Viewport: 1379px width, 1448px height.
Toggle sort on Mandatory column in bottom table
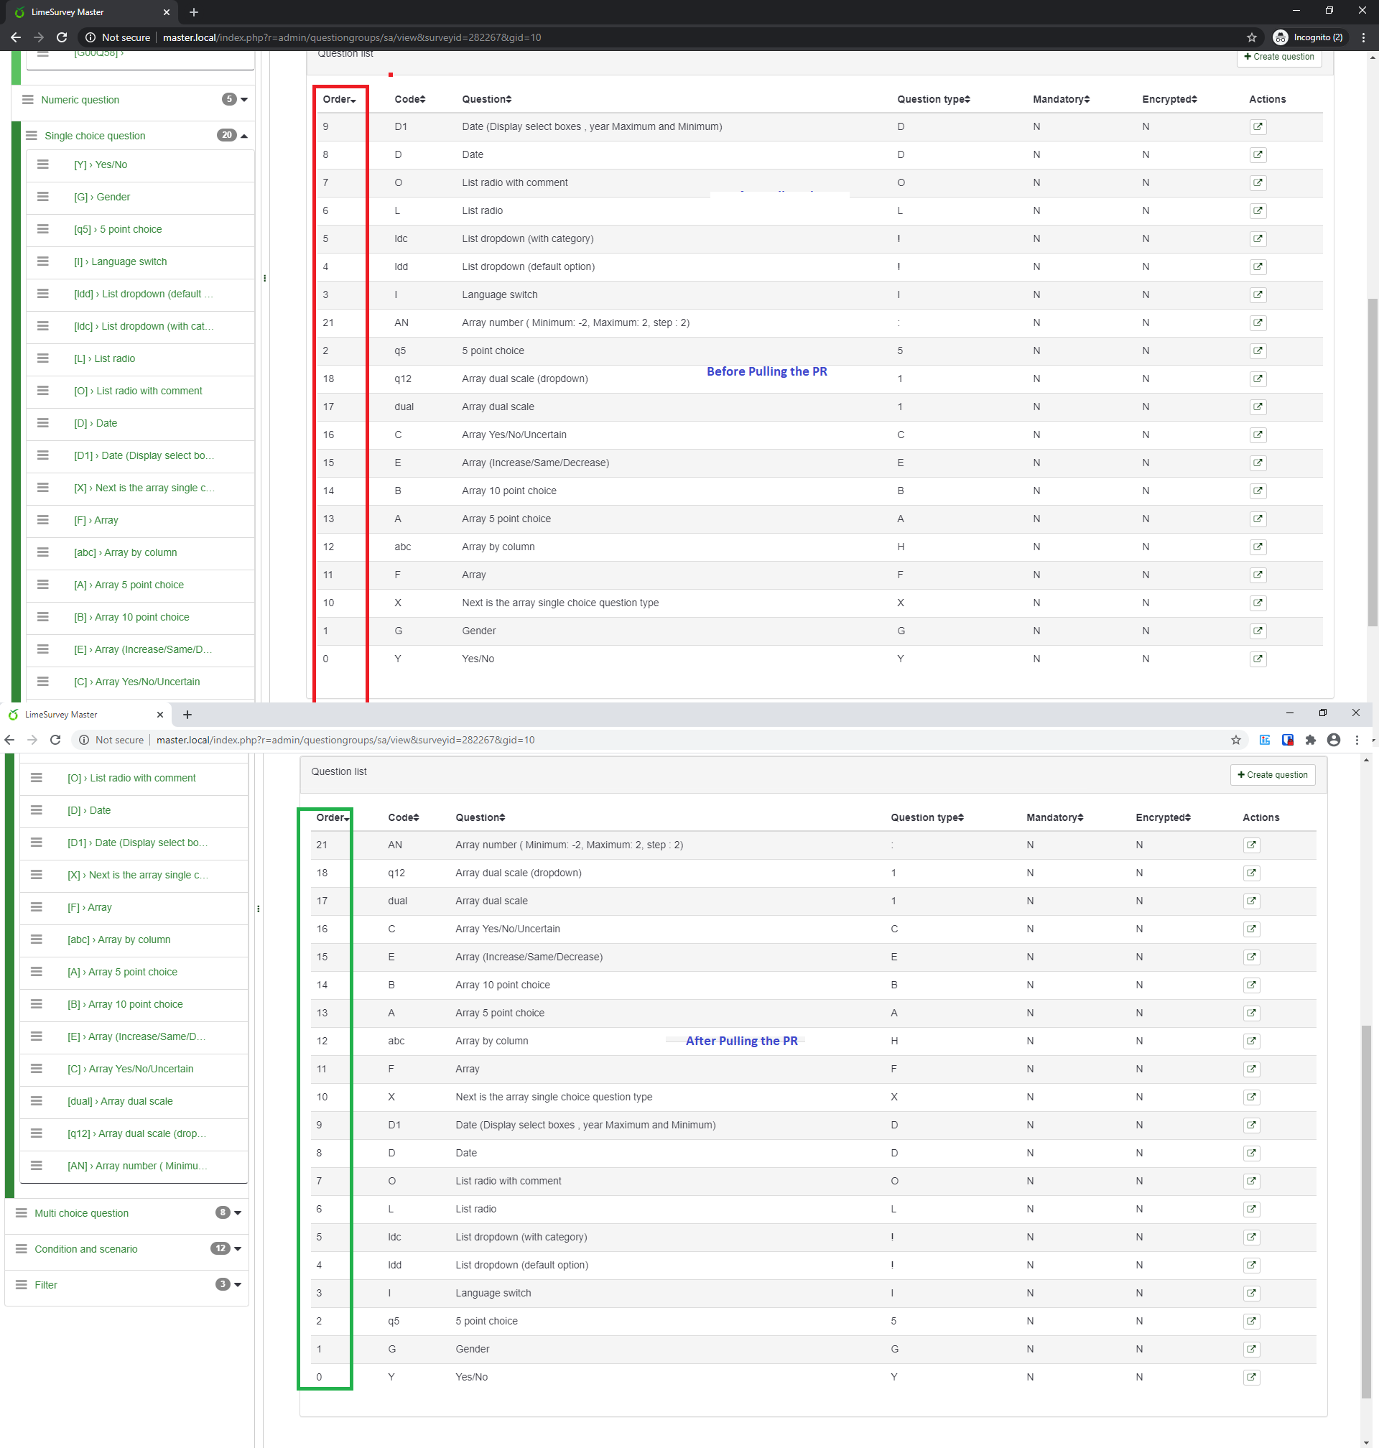(x=1054, y=817)
